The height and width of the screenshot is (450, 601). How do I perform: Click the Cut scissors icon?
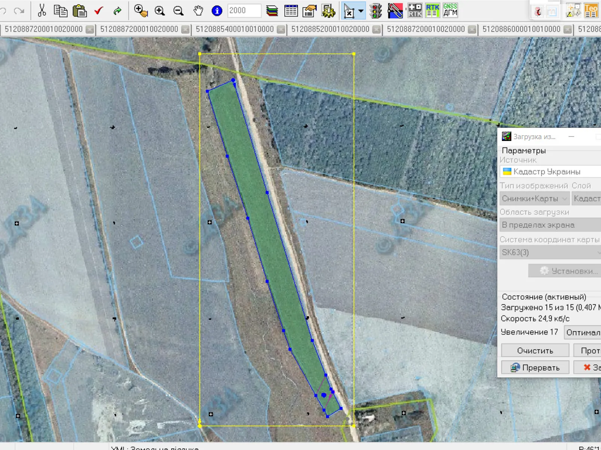(x=42, y=10)
